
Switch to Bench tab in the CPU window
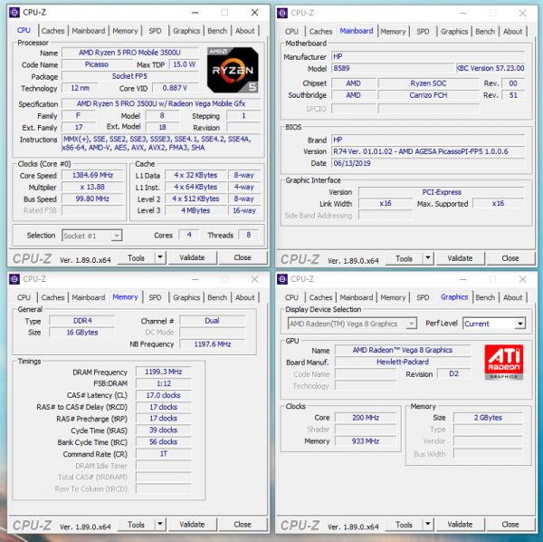(217, 31)
